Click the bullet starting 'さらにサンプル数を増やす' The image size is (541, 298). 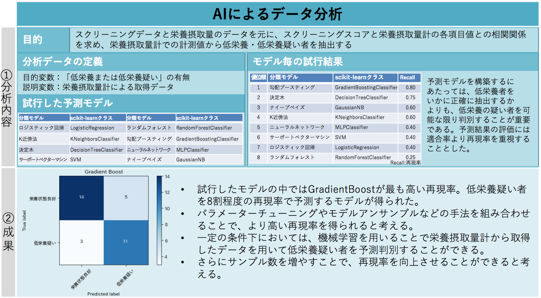point(364,268)
